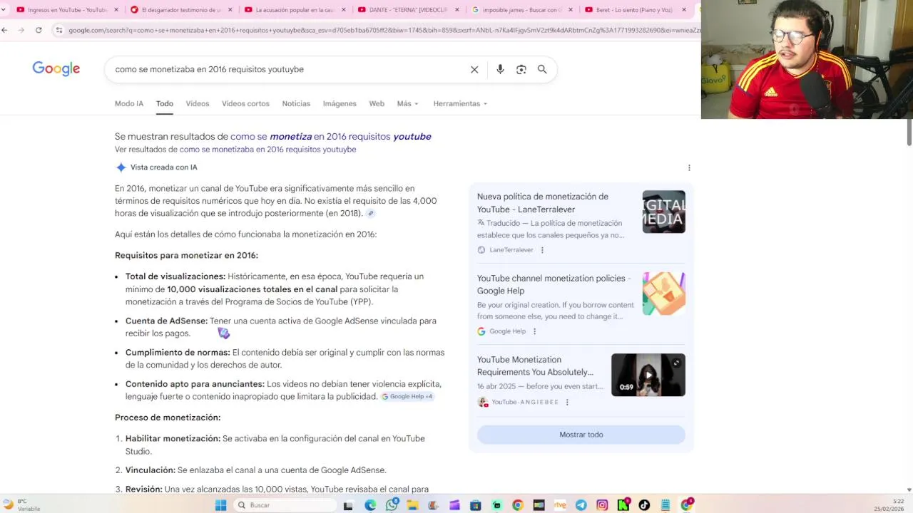Open options menu for LaneTerralever result
Viewport: 913px width, 513px height.
542,250
